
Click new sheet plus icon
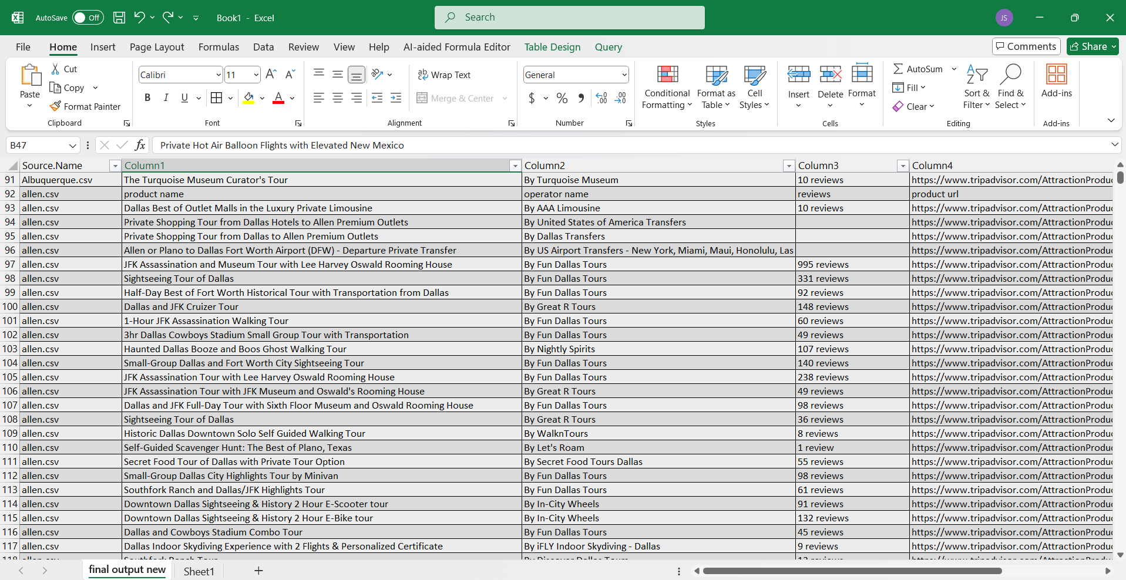tap(258, 571)
